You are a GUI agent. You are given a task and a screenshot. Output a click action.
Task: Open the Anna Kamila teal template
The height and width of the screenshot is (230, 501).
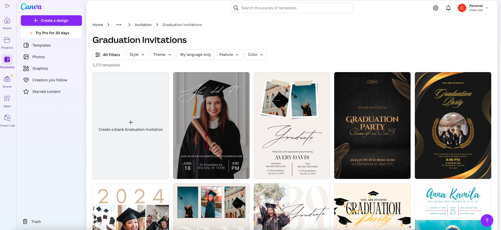(453, 207)
